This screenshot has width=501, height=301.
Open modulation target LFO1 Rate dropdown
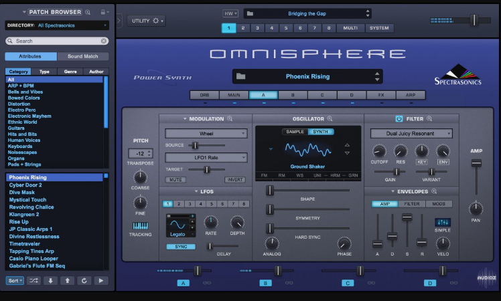pyautogui.click(x=206, y=157)
